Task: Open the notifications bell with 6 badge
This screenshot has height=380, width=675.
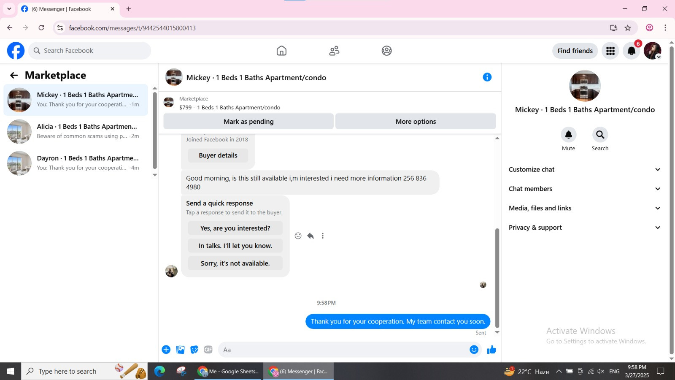Action: 632,51
